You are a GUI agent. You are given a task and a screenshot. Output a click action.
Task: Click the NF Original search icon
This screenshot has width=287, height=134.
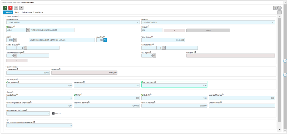click(x=154, y=55)
